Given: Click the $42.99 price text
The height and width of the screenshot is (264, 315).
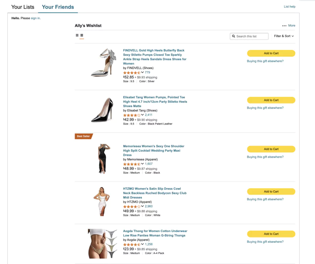Looking at the screenshot, I should (128, 120).
